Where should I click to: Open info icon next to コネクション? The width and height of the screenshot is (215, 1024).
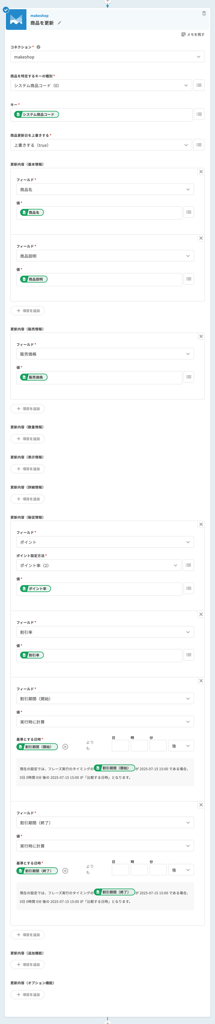coord(38,47)
